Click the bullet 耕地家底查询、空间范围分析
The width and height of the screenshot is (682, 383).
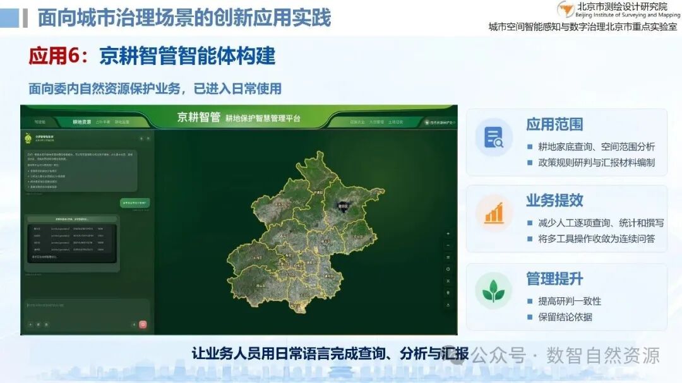tap(596, 147)
